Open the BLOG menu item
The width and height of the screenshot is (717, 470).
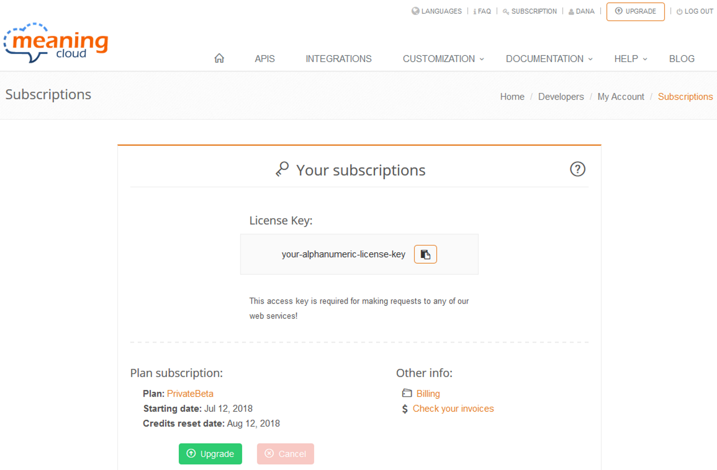[682, 59]
